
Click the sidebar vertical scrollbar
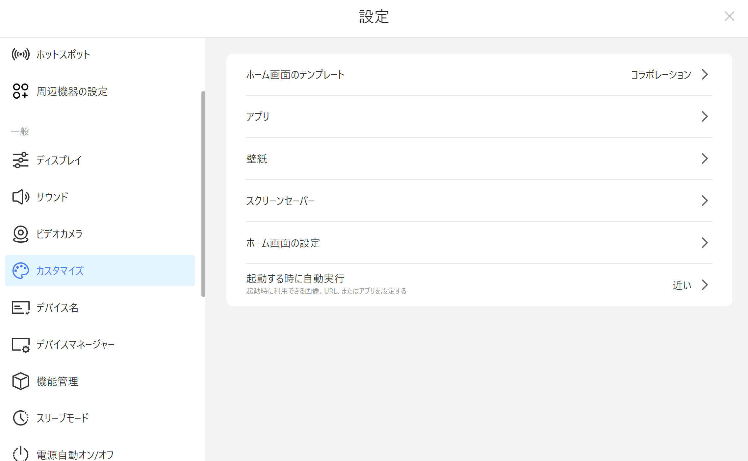203,194
